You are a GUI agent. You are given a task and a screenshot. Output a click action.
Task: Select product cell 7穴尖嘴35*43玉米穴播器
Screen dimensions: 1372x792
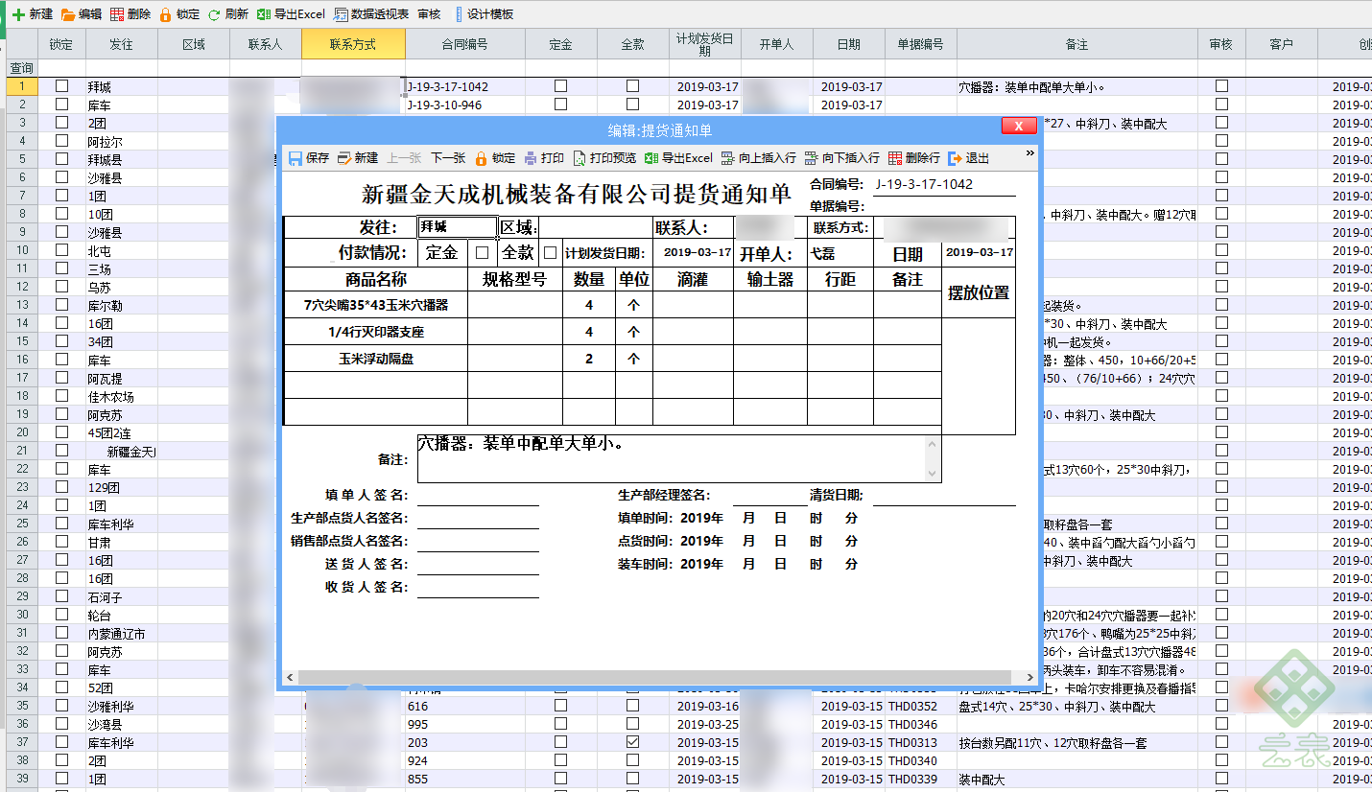pos(376,305)
